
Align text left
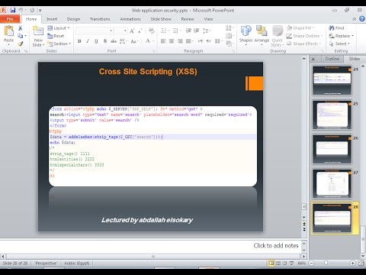(x=163, y=41)
